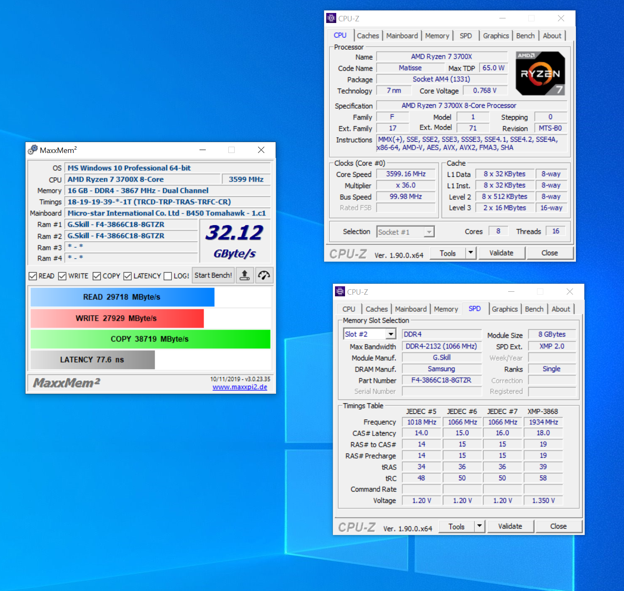Click the MaxxMem speedometer gauge icon
The width and height of the screenshot is (624, 591).
(x=264, y=275)
